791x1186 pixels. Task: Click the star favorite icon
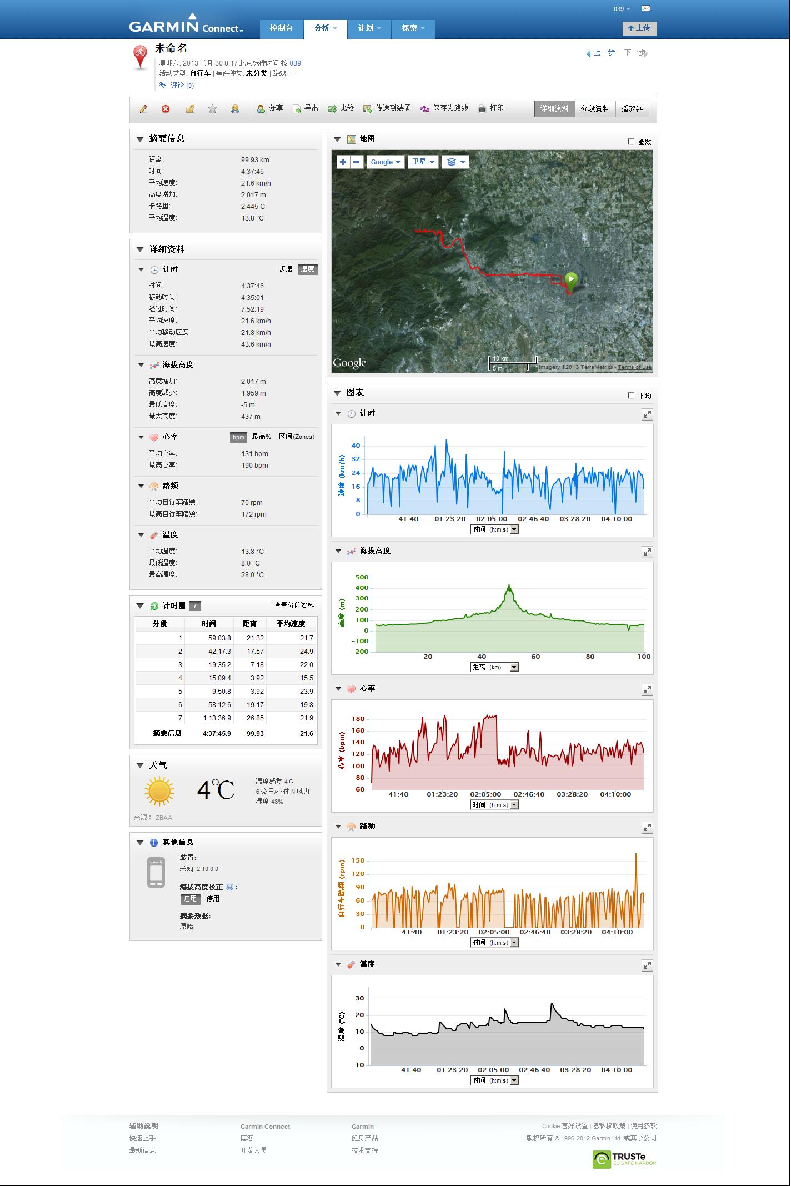[212, 109]
